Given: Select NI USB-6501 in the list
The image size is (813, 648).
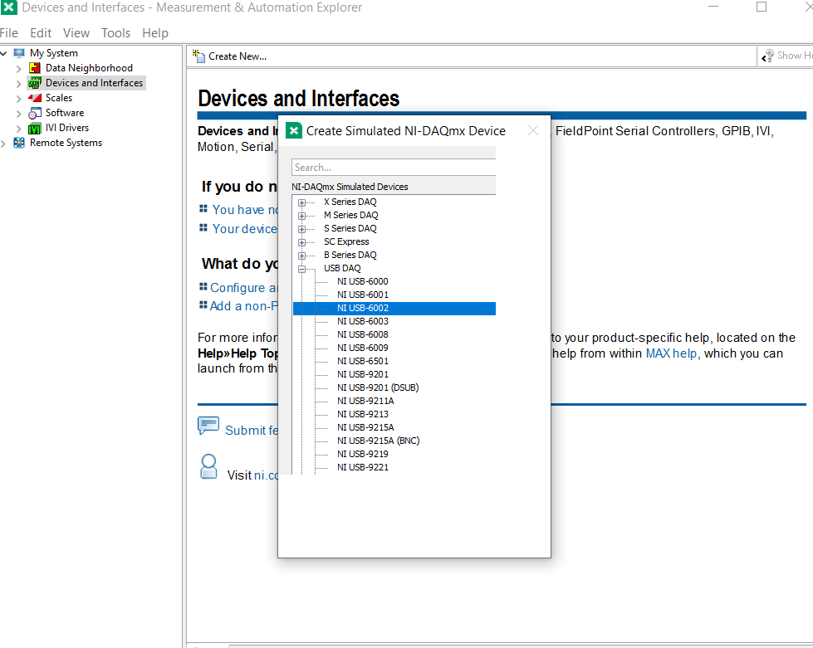Looking at the screenshot, I should coord(362,361).
